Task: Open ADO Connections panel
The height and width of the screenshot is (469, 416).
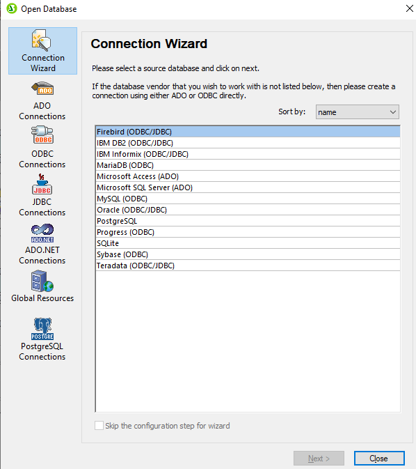Action: coord(42,101)
